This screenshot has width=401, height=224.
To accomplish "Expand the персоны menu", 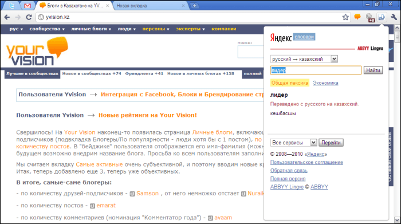I will pyautogui.click(x=156, y=29).
